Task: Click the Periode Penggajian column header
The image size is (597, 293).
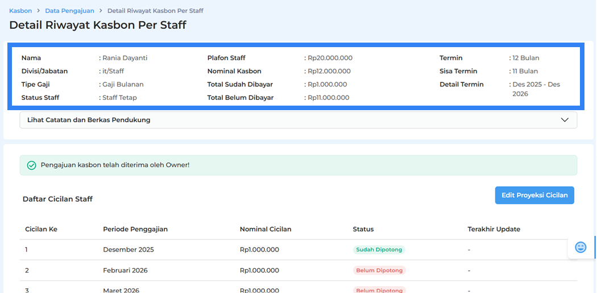Action: [135, 229]
